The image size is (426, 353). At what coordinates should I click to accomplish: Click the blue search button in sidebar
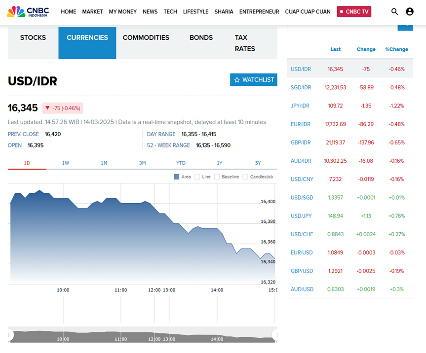[405, 27]
